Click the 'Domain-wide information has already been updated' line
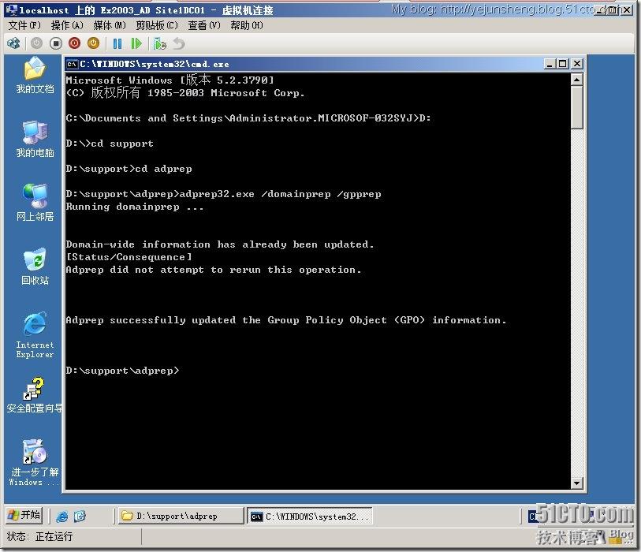Image resolution: width=641 pixels, height=552 pixels. point(219,244)
